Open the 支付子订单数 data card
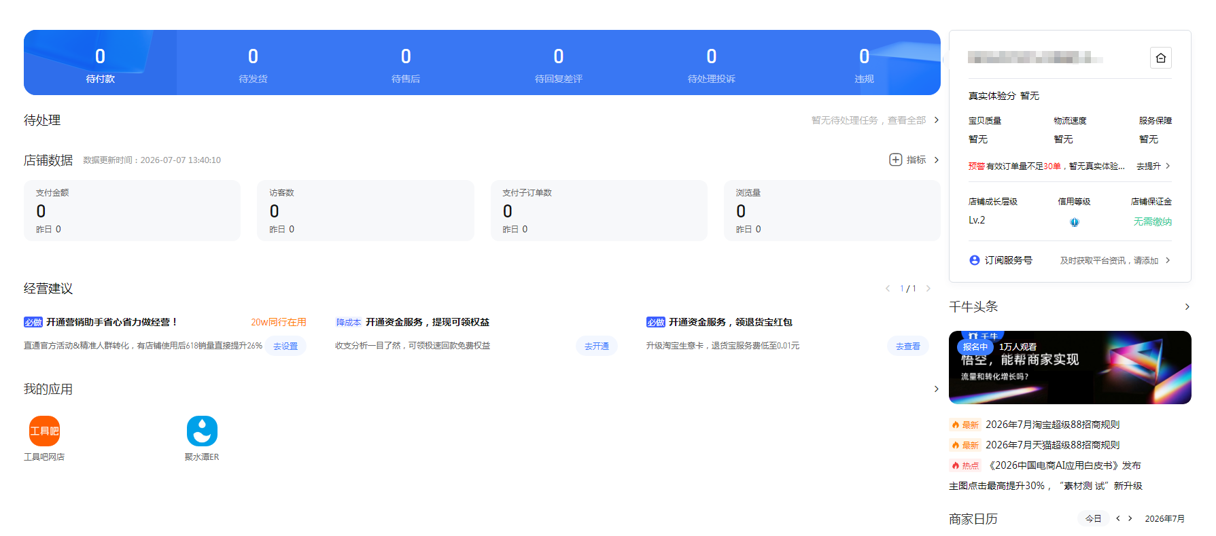 [599, 211]
